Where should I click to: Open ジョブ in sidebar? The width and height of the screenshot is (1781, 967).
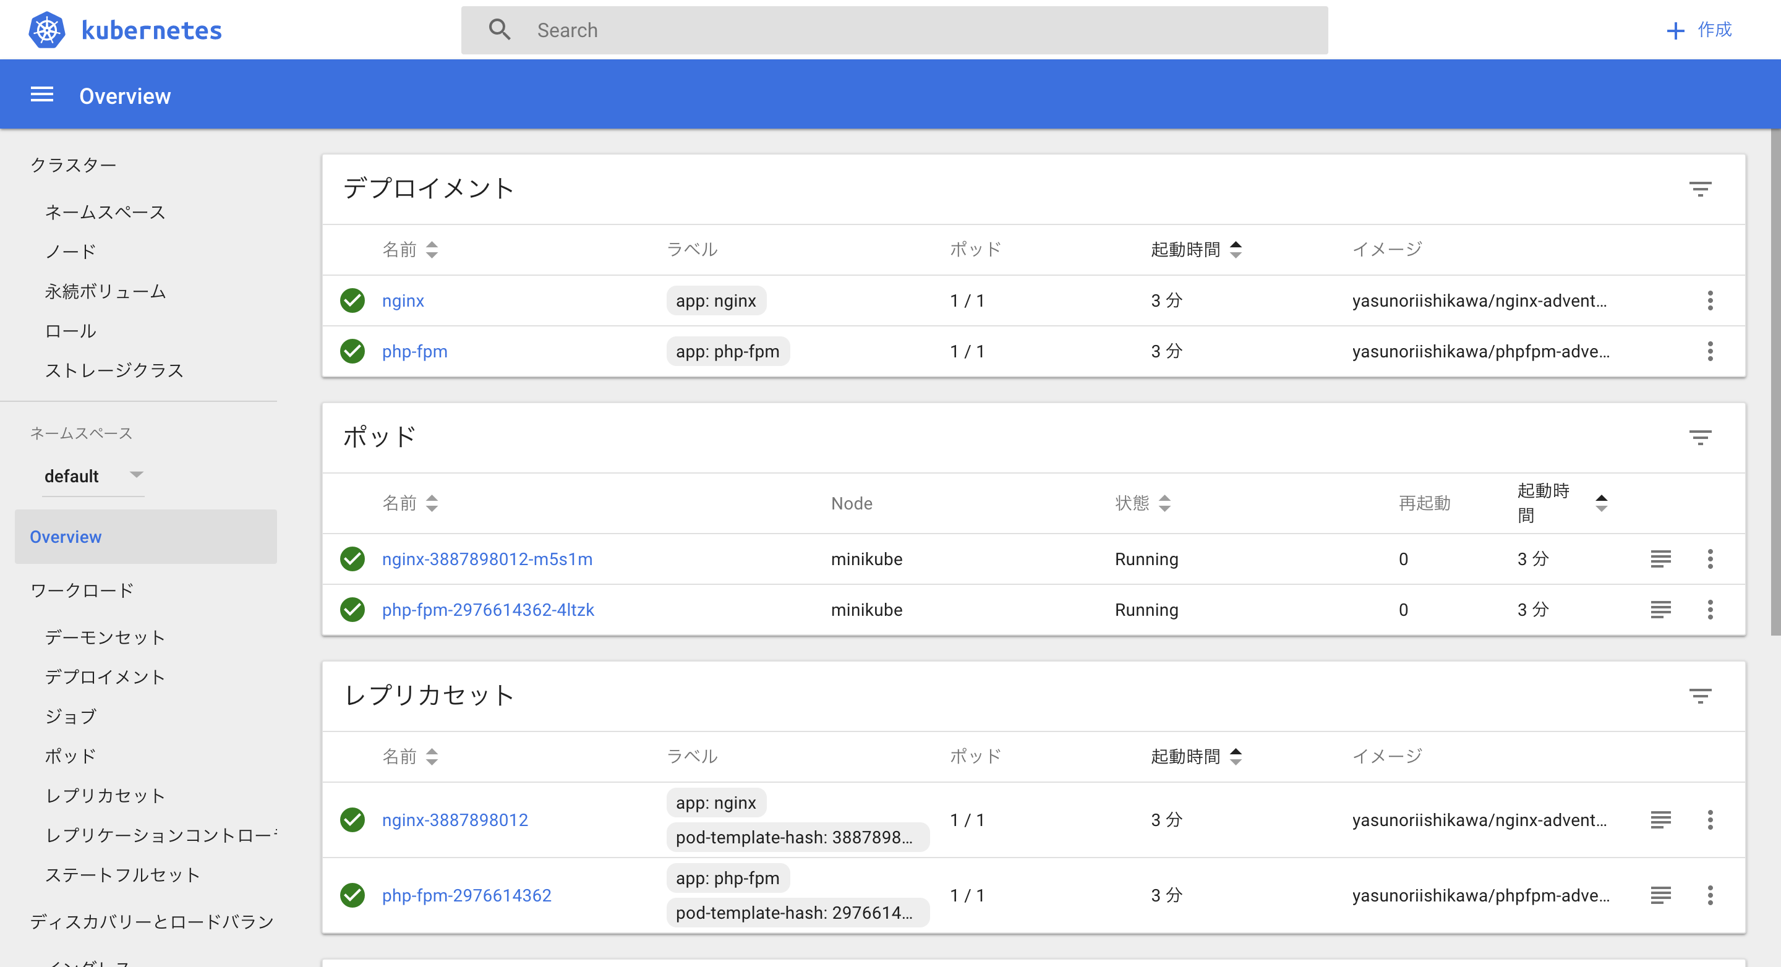[x=70, y=715]
